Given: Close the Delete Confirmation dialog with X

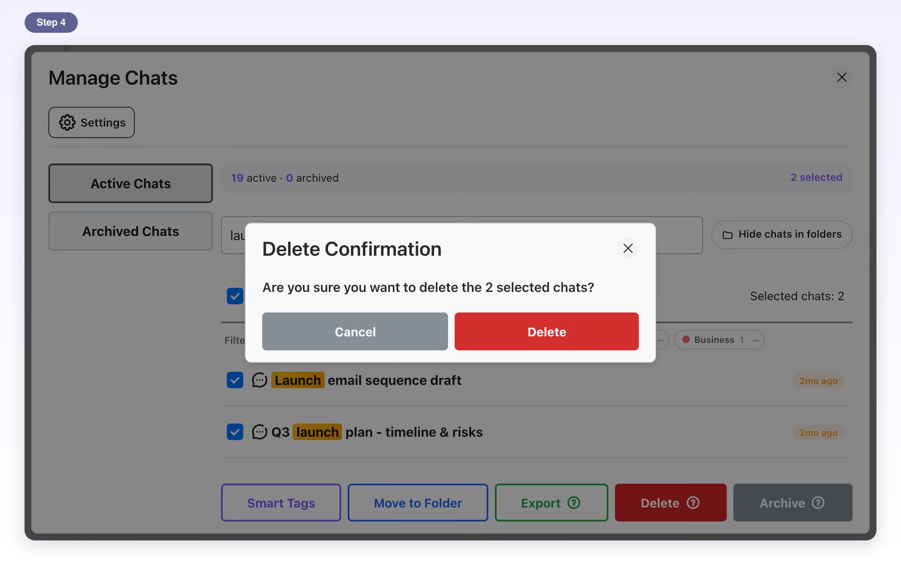Looking at the screenshot, I should click(x=628, y=248).
